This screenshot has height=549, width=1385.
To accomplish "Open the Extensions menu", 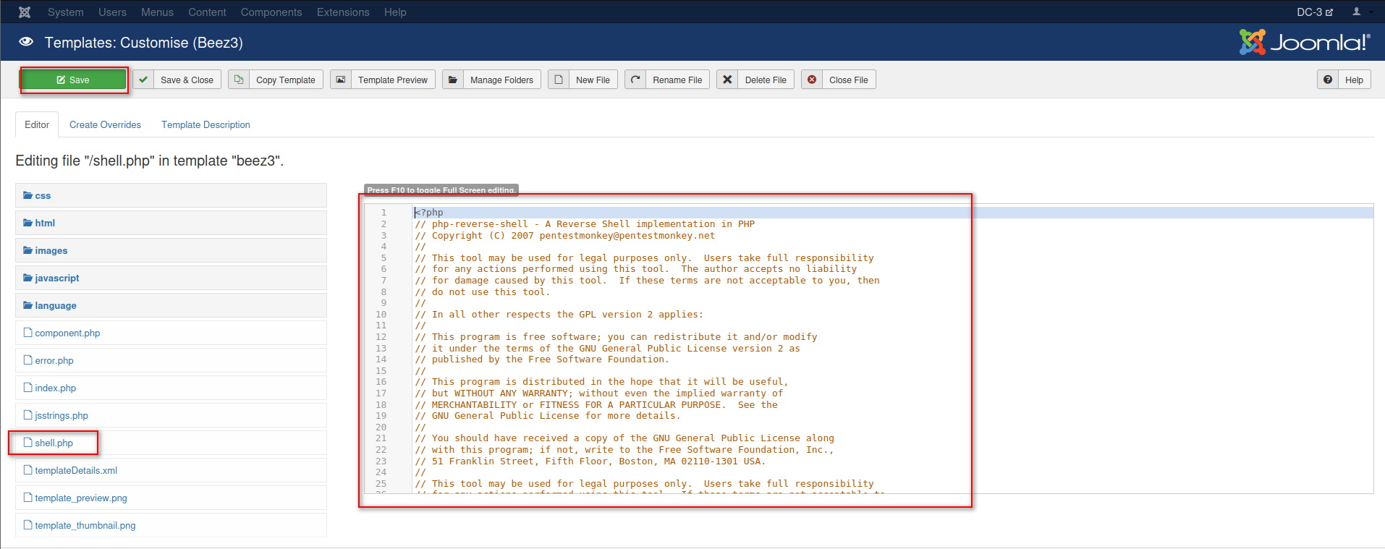I will (343, 12).
